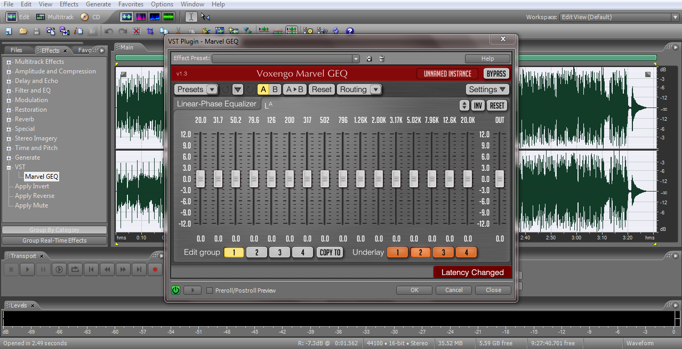Screen dimensions: 682x349
Task: Expand Amplitude and Compression tree node
Action: tap(9, 72)
